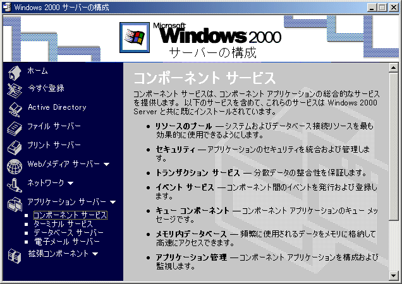This screenshot has height=284, width=402.
Task: Click the トランザクション サービス bullet text
Action: tap(198, 173)
